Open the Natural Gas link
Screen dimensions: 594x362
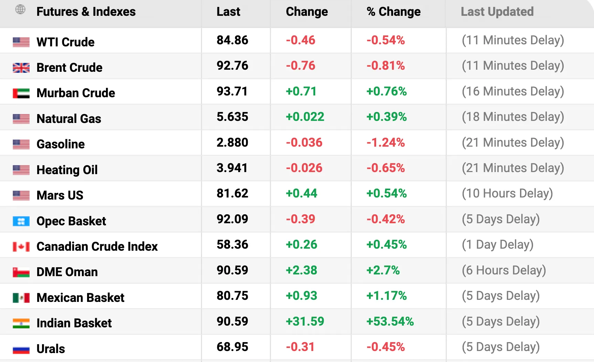[x=69, y=119]
